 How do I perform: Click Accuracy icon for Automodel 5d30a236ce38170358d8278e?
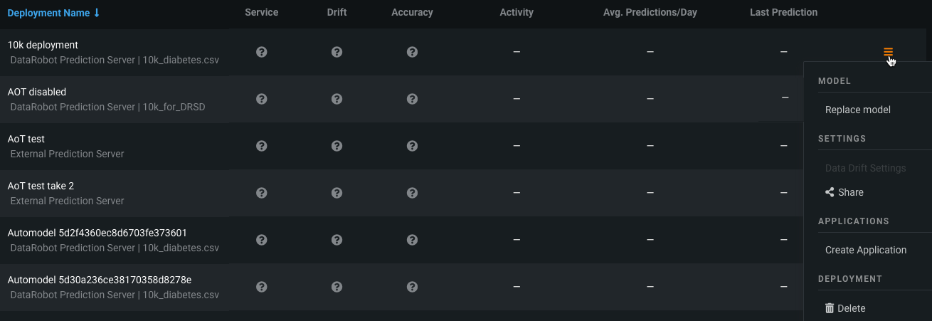[412, 287]
